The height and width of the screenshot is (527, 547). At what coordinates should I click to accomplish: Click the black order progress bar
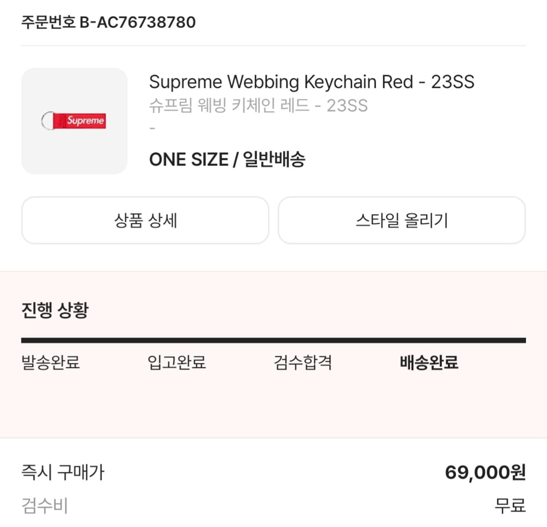pyautogui.click(x=273, y=341)
